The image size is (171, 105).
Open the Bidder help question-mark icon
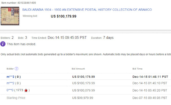click(17, 69)
